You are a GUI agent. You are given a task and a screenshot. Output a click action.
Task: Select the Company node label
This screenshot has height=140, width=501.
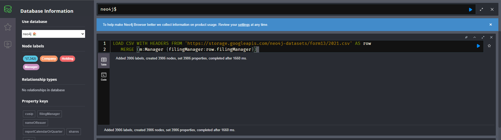[x=49, y=59]
